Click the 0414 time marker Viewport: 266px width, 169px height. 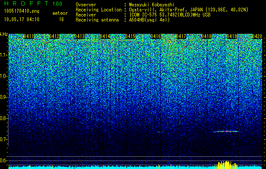click(105, 36)
